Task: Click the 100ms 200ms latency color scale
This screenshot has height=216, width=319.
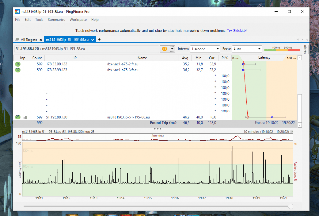Action: (282, 49)
